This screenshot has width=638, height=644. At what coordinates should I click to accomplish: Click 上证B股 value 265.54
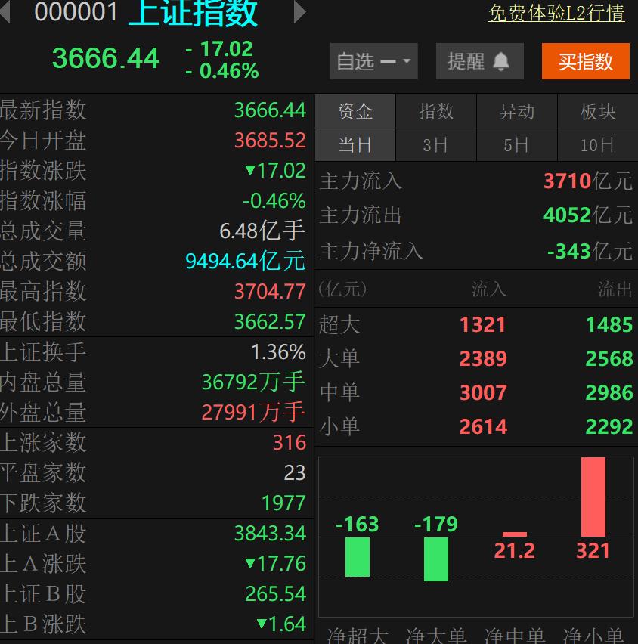point(275,594)
